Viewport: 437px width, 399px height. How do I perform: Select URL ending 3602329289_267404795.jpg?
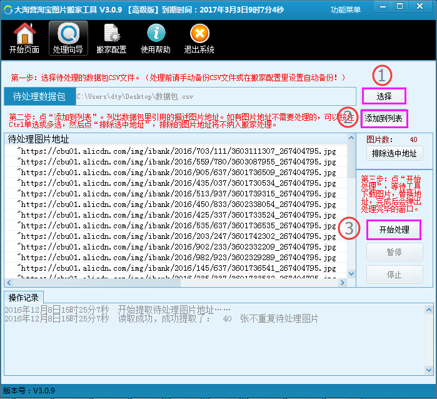[176, 258]
